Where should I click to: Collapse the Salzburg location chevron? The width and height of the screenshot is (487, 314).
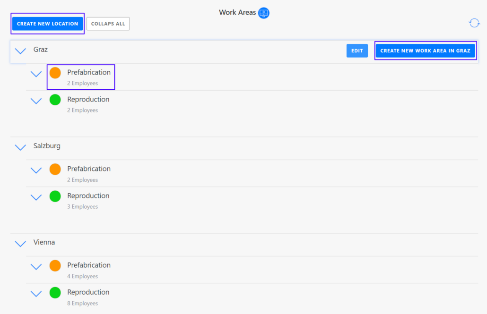[x=20, y=147]
